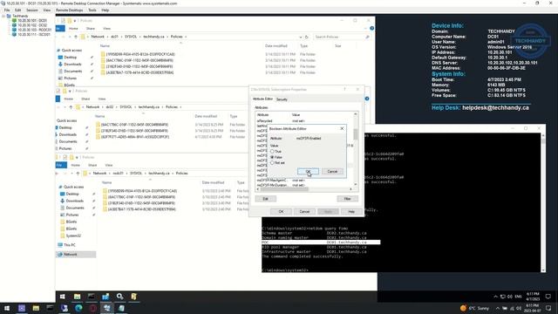
Task: Click Start button in remote session taskbar
Action: [63, 297]
